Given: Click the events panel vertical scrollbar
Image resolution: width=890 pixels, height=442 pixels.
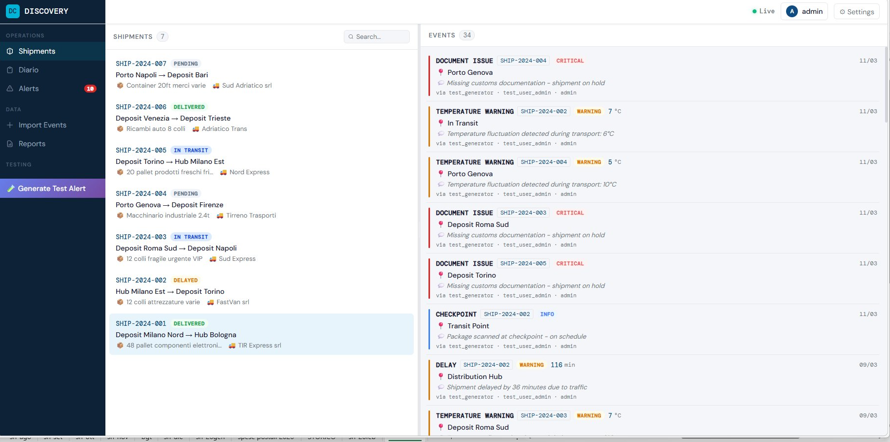Looking at the screenshot, I should tap(887, 85).
